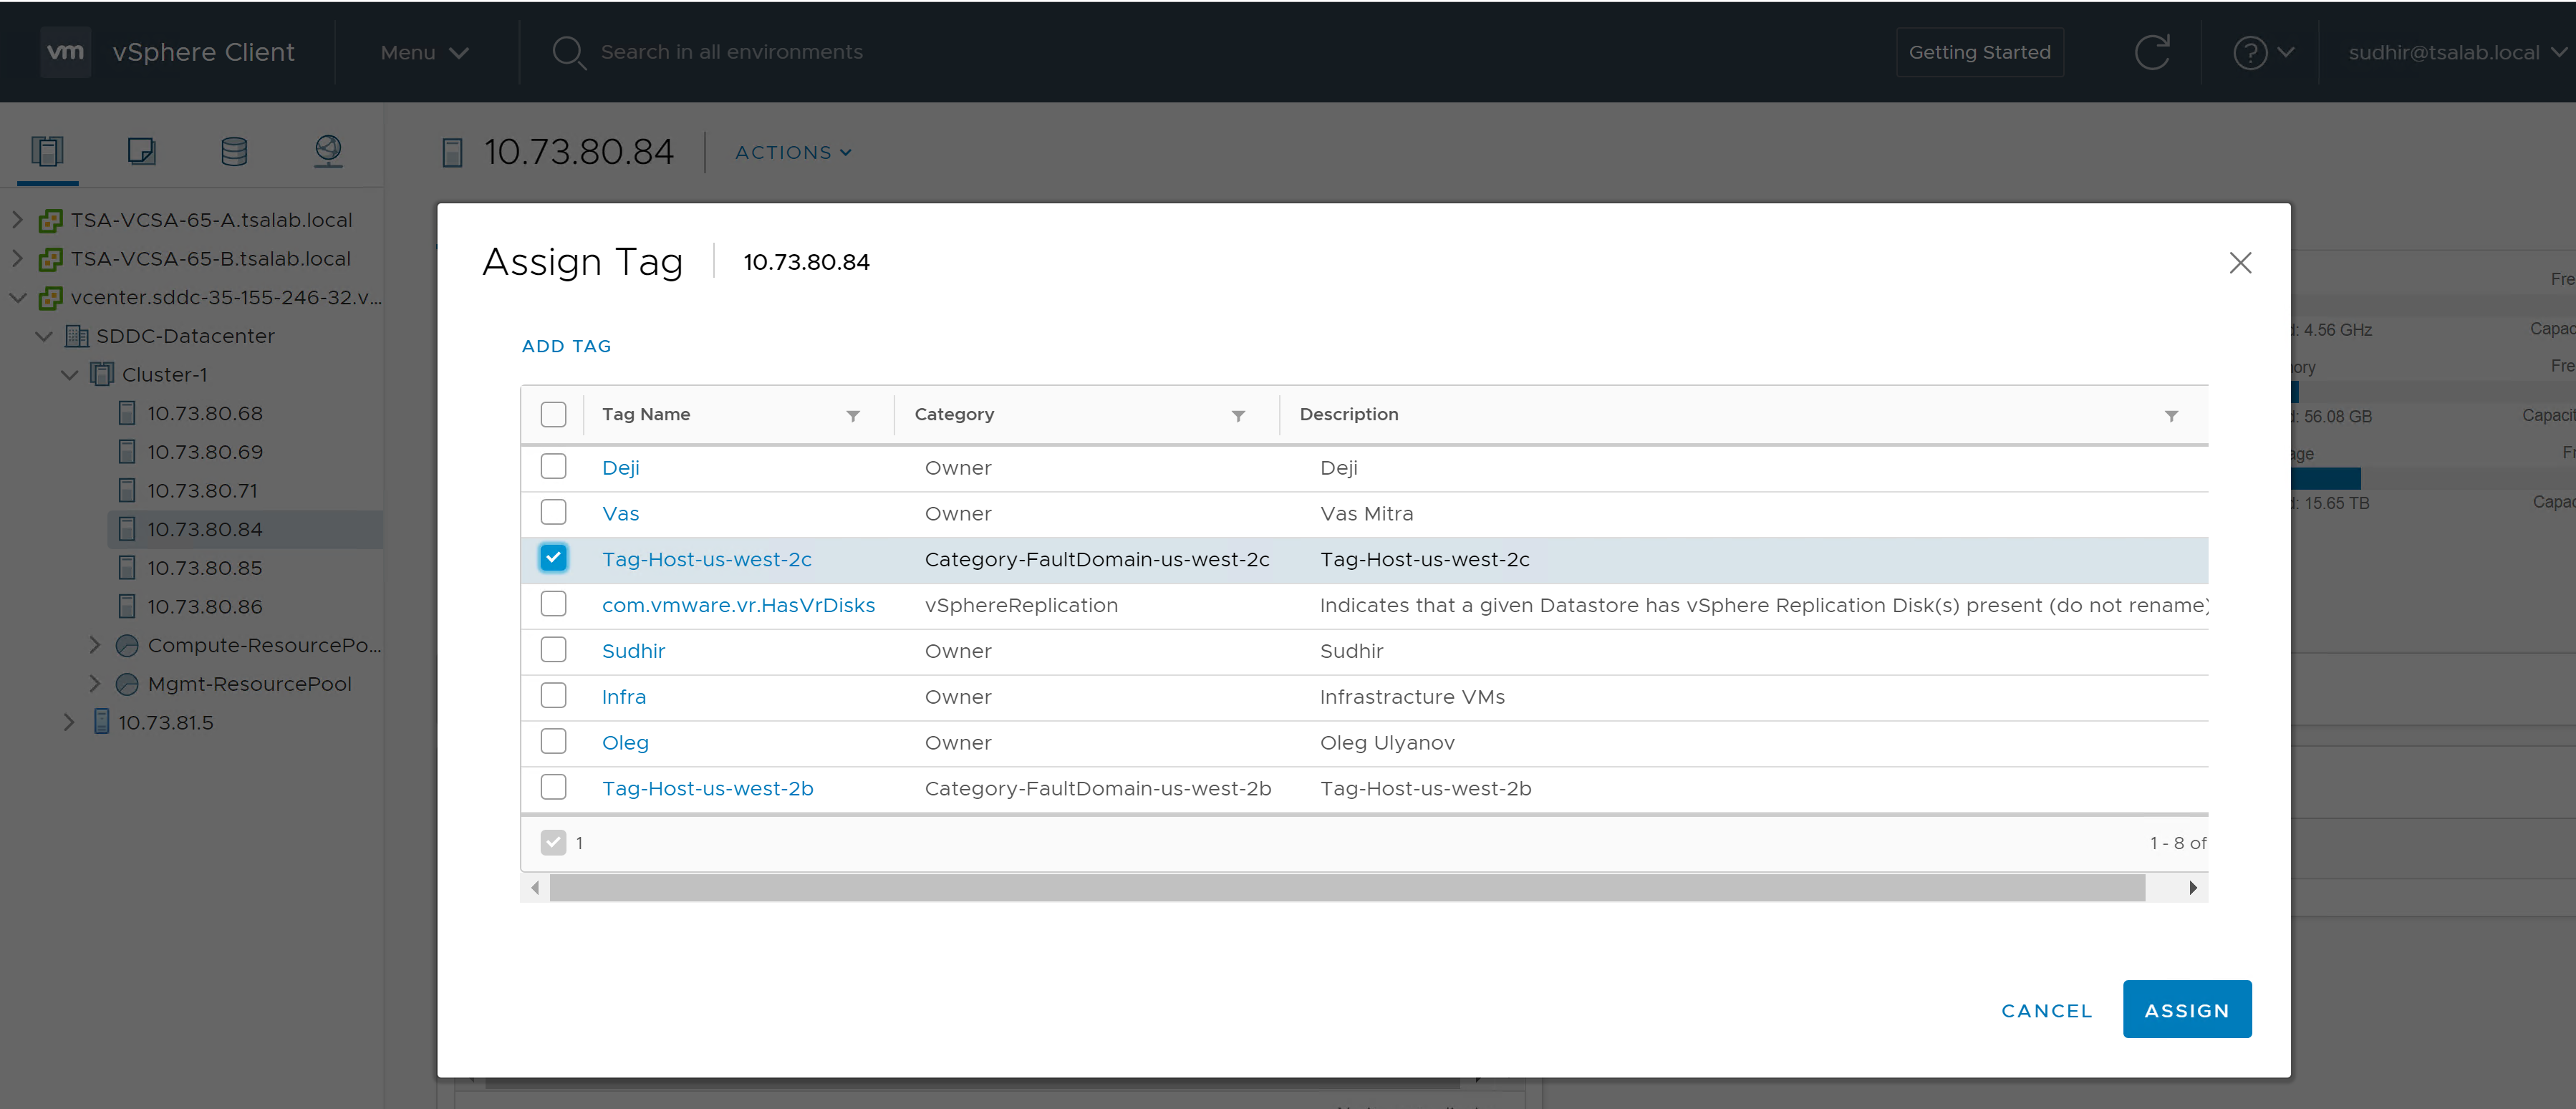2576x1109 pixels.
Task: Click the Description column filter icon
Action: click(x=2171, y=416)
